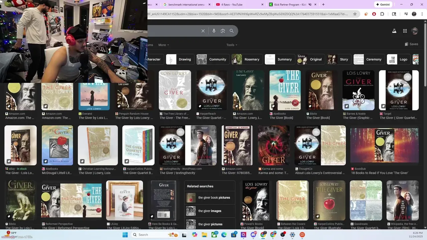Close the 4 Raws YouTube tab

click(x=262, y=5)
